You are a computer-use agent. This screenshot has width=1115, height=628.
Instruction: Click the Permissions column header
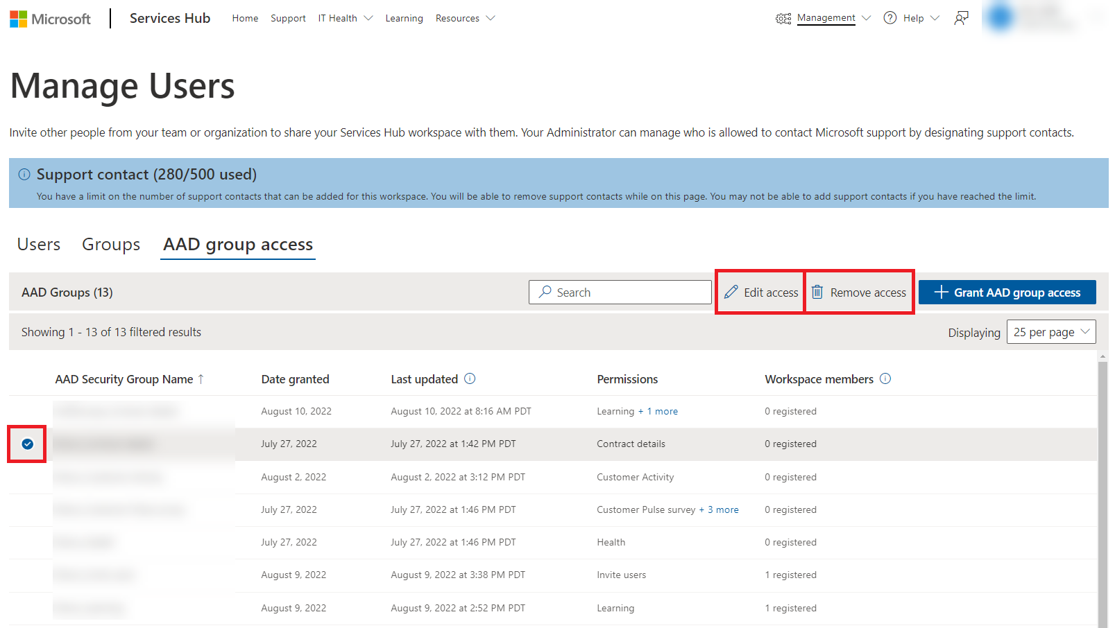pyautogui.click(x=627, y=379)
